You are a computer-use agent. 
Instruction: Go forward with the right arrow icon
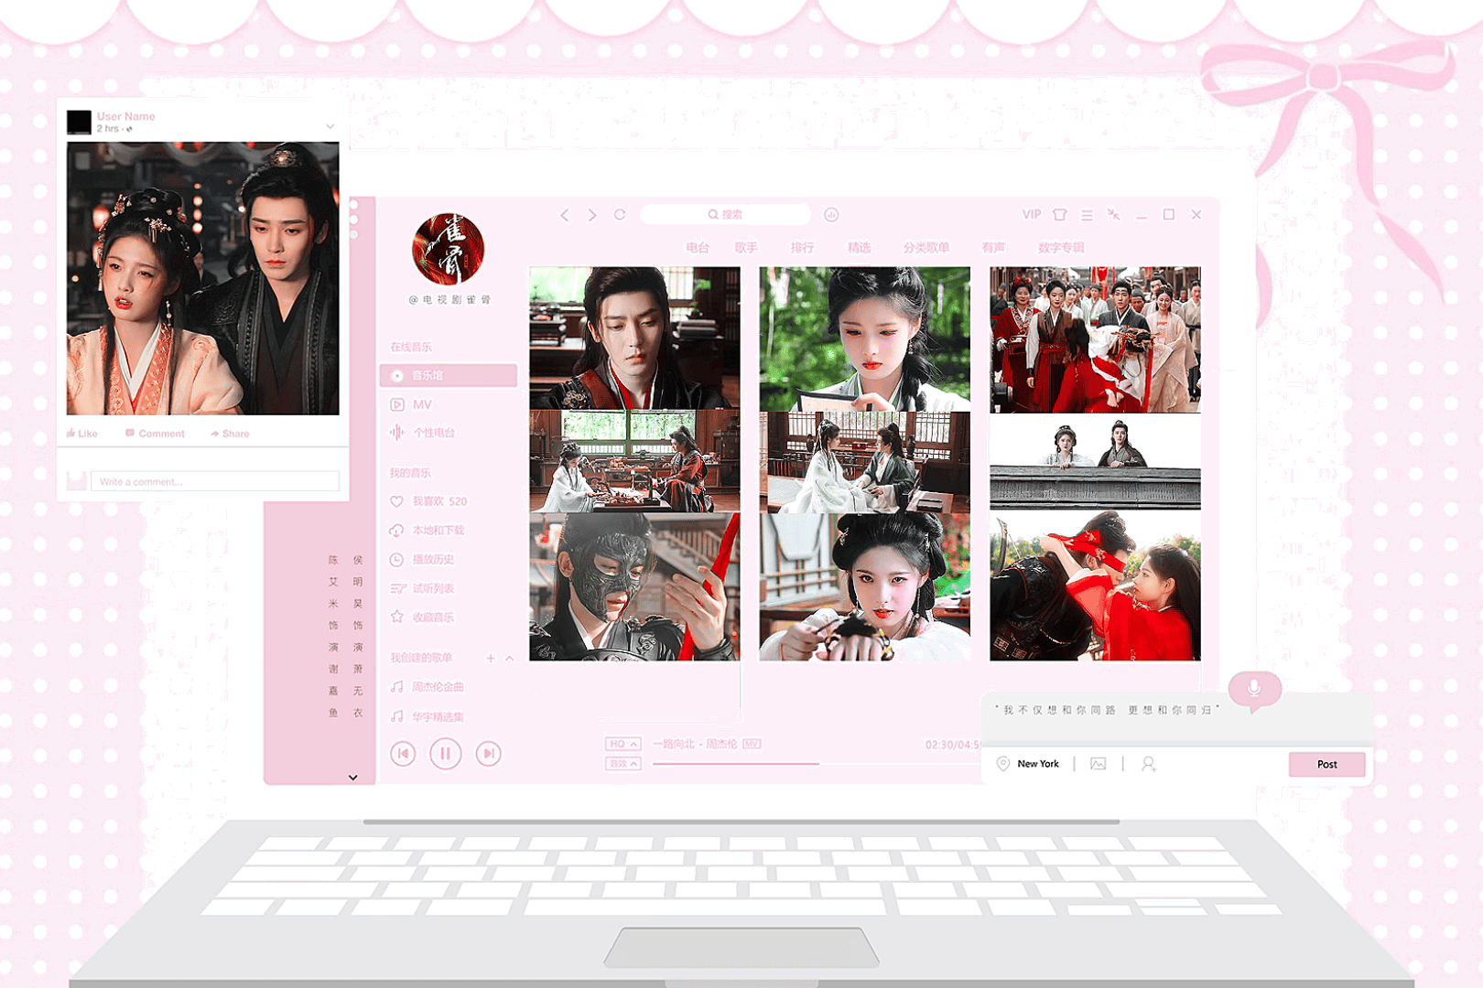point(592,215)
